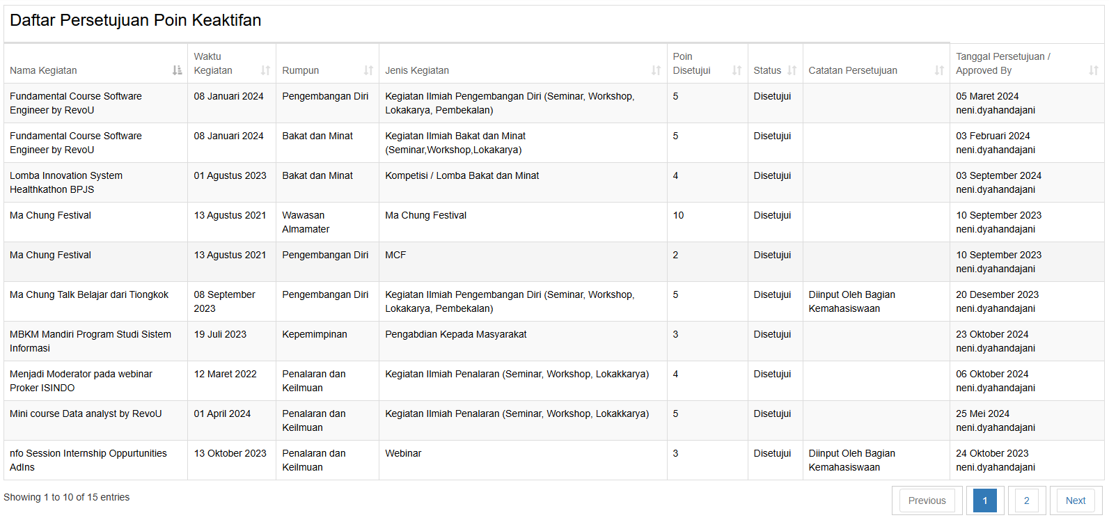Click the poin value '10'
This screenshot has width=1109, height=520.
[678, 215]
